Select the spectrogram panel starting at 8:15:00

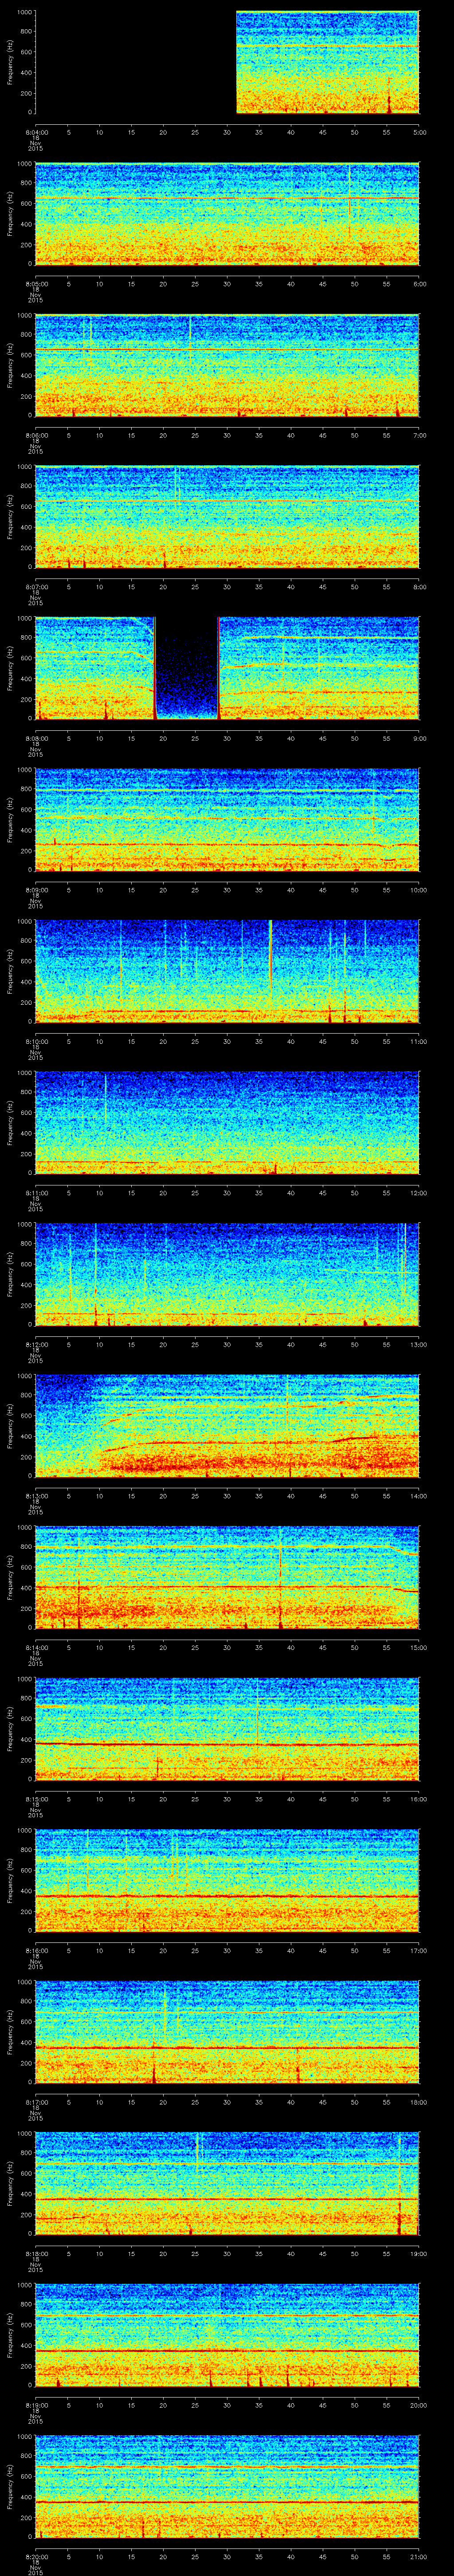point(227,1728)
